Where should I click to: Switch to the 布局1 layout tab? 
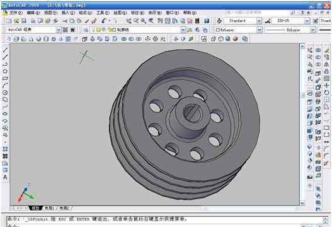tap(49, 208)
